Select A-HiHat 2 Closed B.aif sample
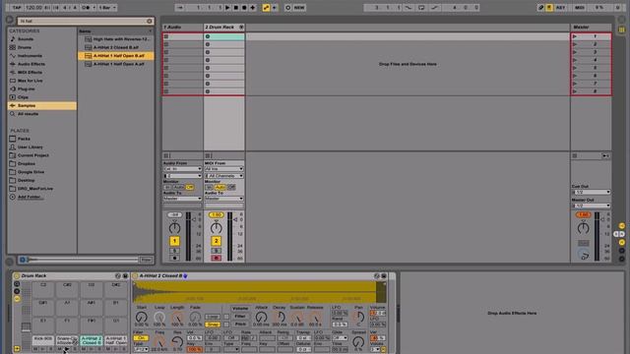The image size is (630, 354). click(116, 47)
